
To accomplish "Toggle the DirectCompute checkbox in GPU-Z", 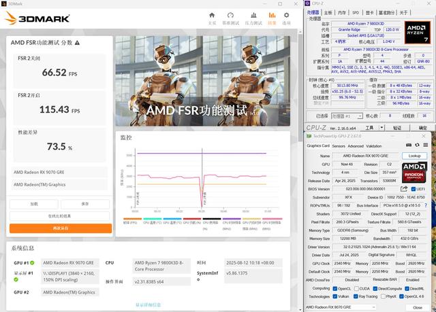I will click(375, 289).
